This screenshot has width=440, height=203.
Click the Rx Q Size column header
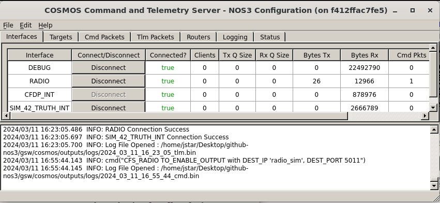click(274, 55)
